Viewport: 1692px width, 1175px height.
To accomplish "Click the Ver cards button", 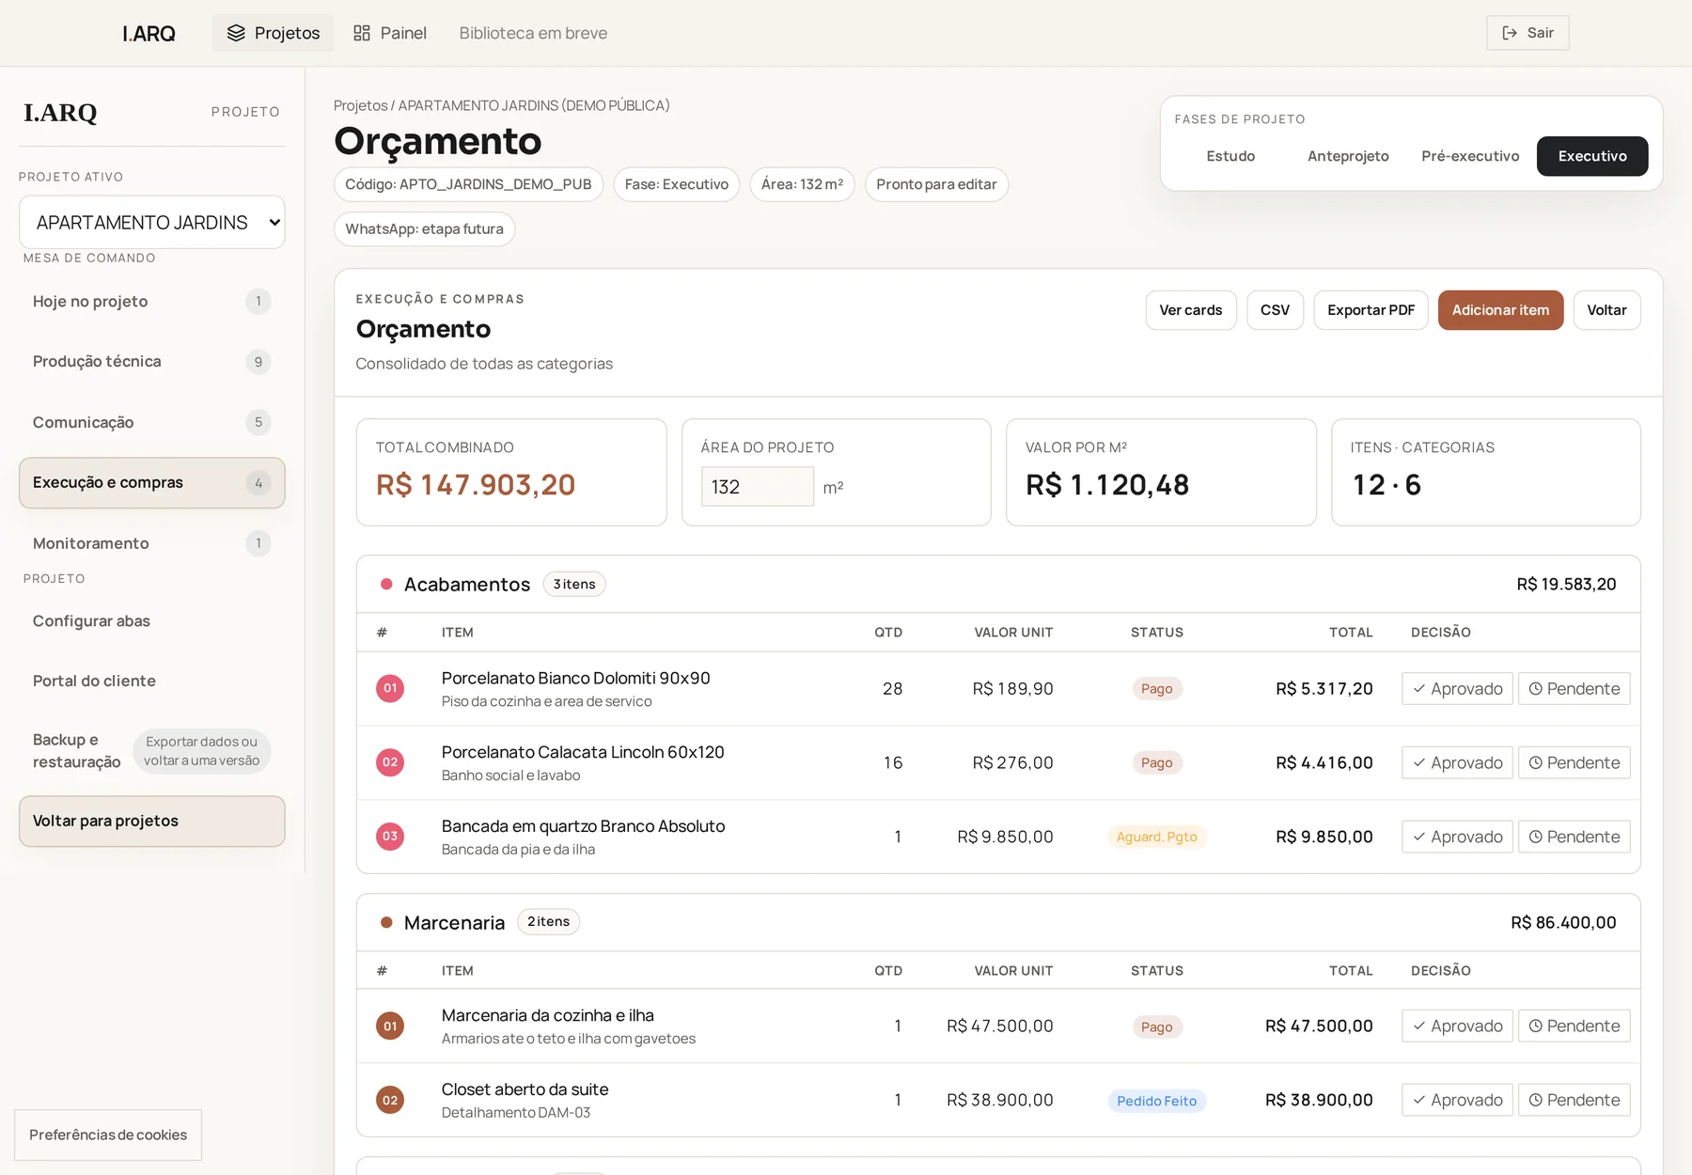I will pyautogui.click(x=1191, y=310).
